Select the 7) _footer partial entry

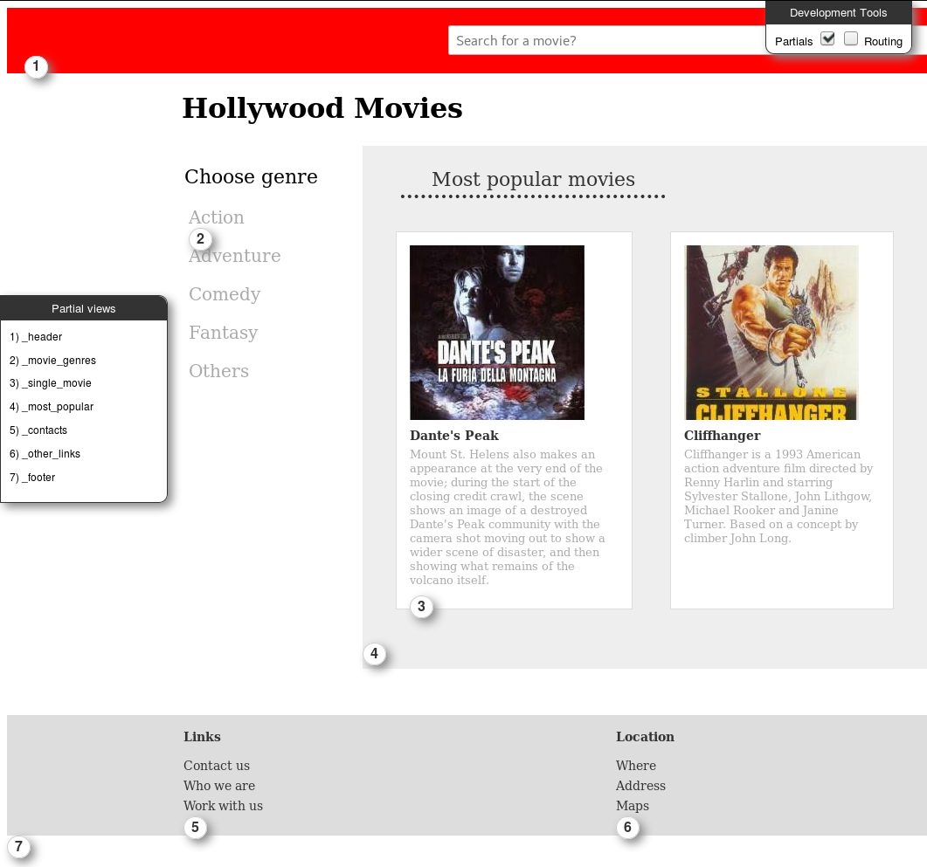[x=32, y=478]
